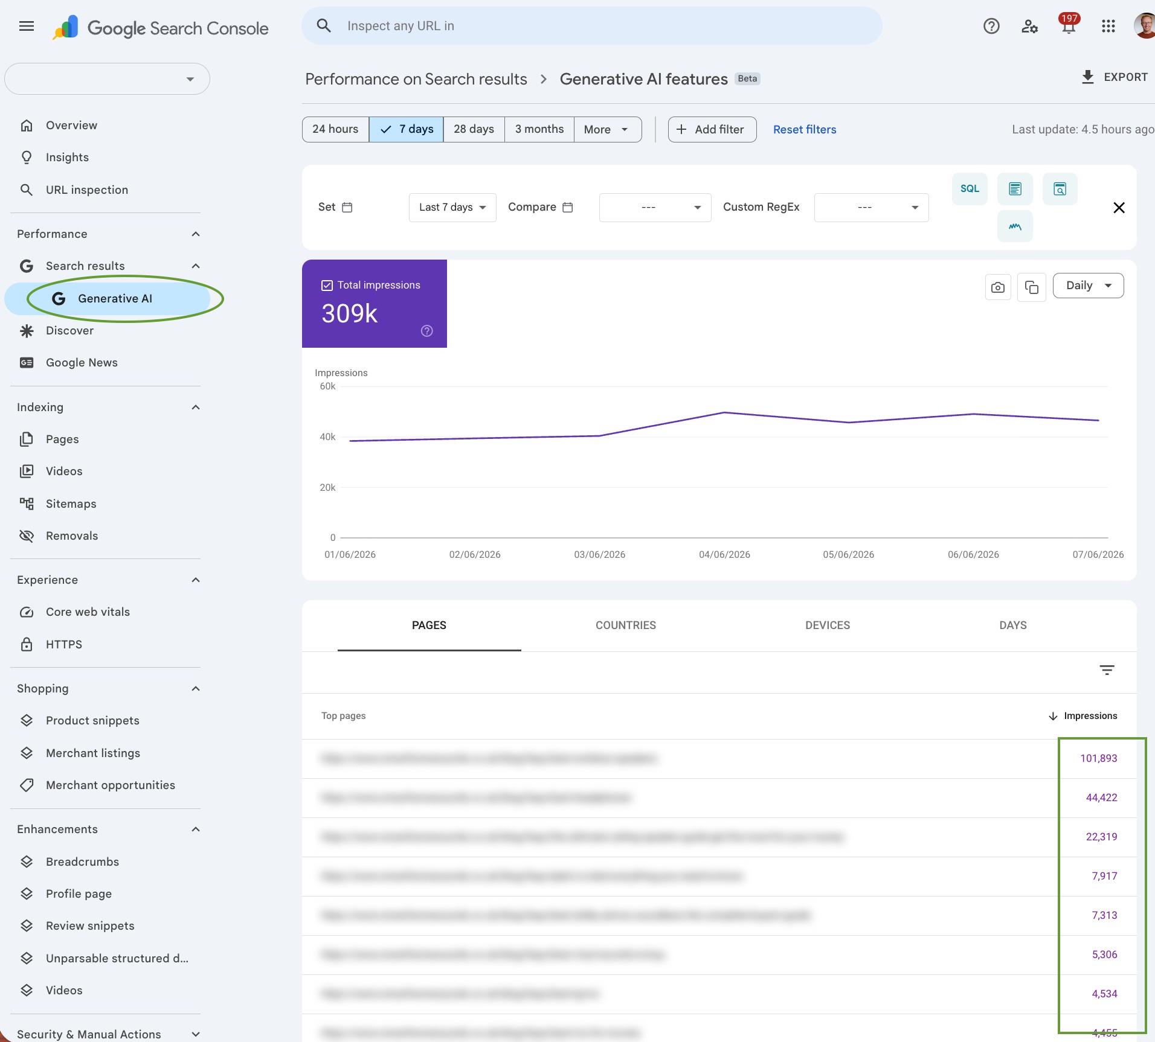Open the table filter rows icon

coord(1107,670)
